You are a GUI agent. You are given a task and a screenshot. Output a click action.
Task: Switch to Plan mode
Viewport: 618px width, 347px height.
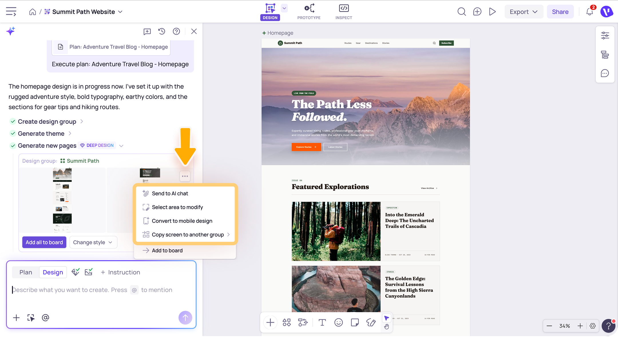(26, 272)
